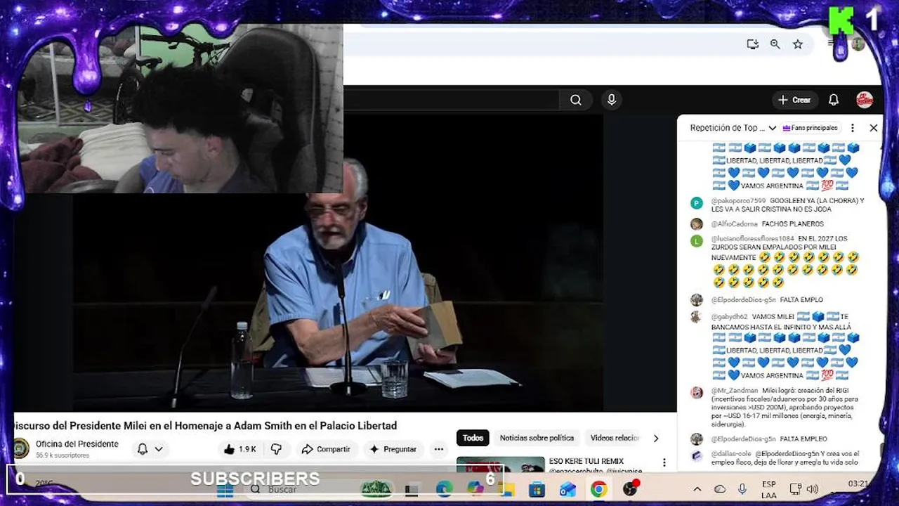Image resolution: width=899 pixels, height=506 pixels.
Task: Dislike the video with thumbs down
Action: (276, 449)
